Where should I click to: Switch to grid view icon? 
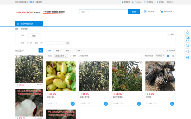click(168, 56)
